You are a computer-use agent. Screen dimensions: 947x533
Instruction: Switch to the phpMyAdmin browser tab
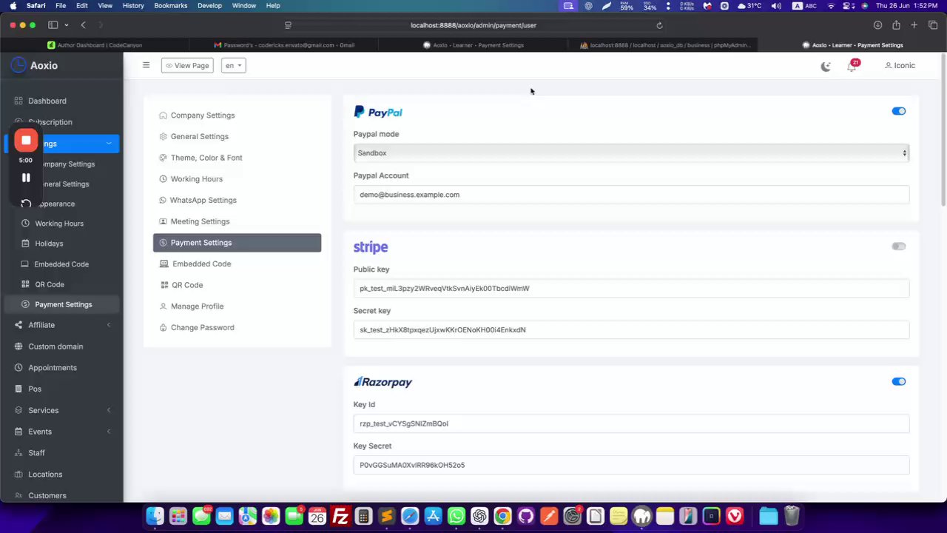(x=664, y=45)
